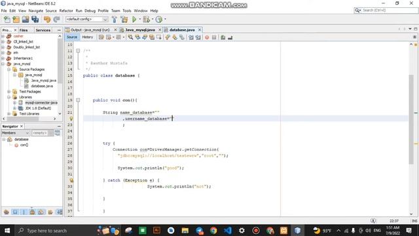Click the Last Edit icon in editor toolbar
Screen dimensions: 419x236
[101, 37]
